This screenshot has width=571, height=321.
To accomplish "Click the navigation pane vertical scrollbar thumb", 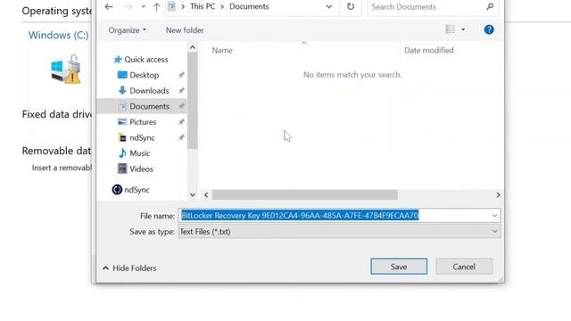I will click(x=193, y=101).
